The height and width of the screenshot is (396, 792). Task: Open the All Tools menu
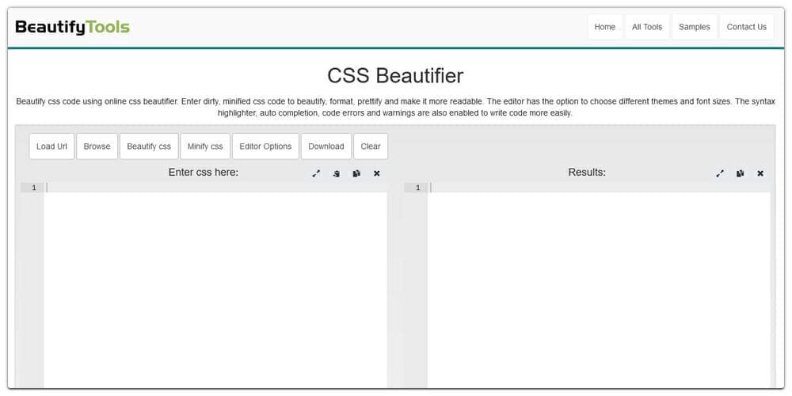(x=647, y=27)
